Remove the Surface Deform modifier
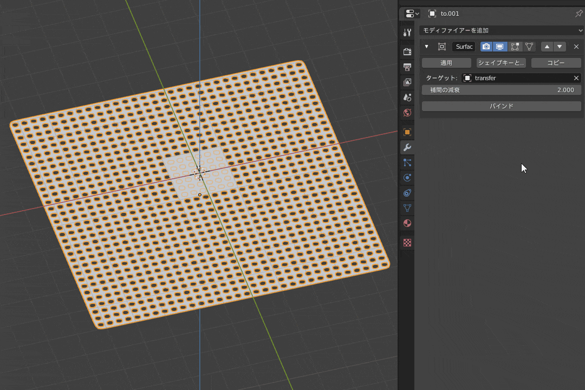The width and height of the screenshot is (585, 390). click(576, 47)
